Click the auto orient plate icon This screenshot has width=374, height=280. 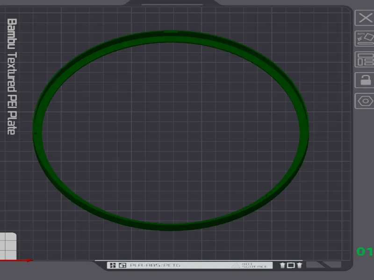pos(365,39)
